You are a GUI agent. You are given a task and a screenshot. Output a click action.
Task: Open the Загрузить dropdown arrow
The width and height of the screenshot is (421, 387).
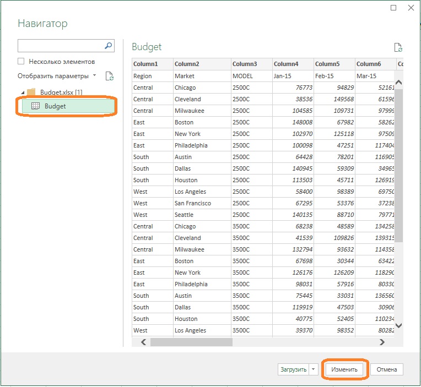(x=314, y=369)
